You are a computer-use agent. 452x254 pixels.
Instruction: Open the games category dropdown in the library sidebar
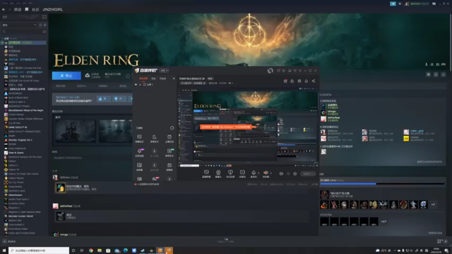click(19, 25)
